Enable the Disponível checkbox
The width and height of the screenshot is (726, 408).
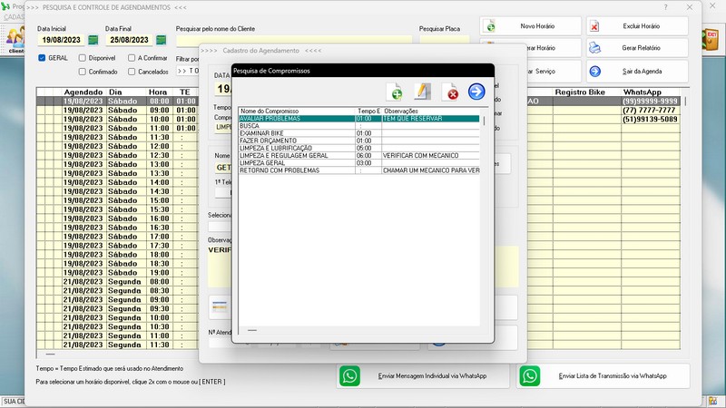83,58
